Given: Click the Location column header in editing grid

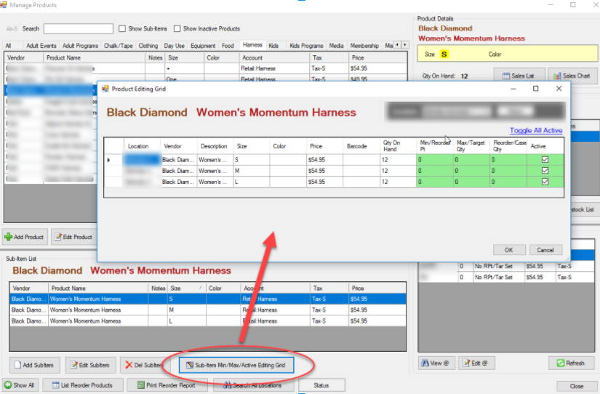Looking at the screenshot, I should click(142, 145).
